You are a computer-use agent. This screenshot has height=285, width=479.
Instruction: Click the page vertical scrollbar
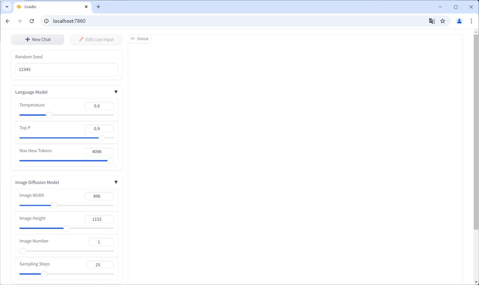(x=476, y=131)
